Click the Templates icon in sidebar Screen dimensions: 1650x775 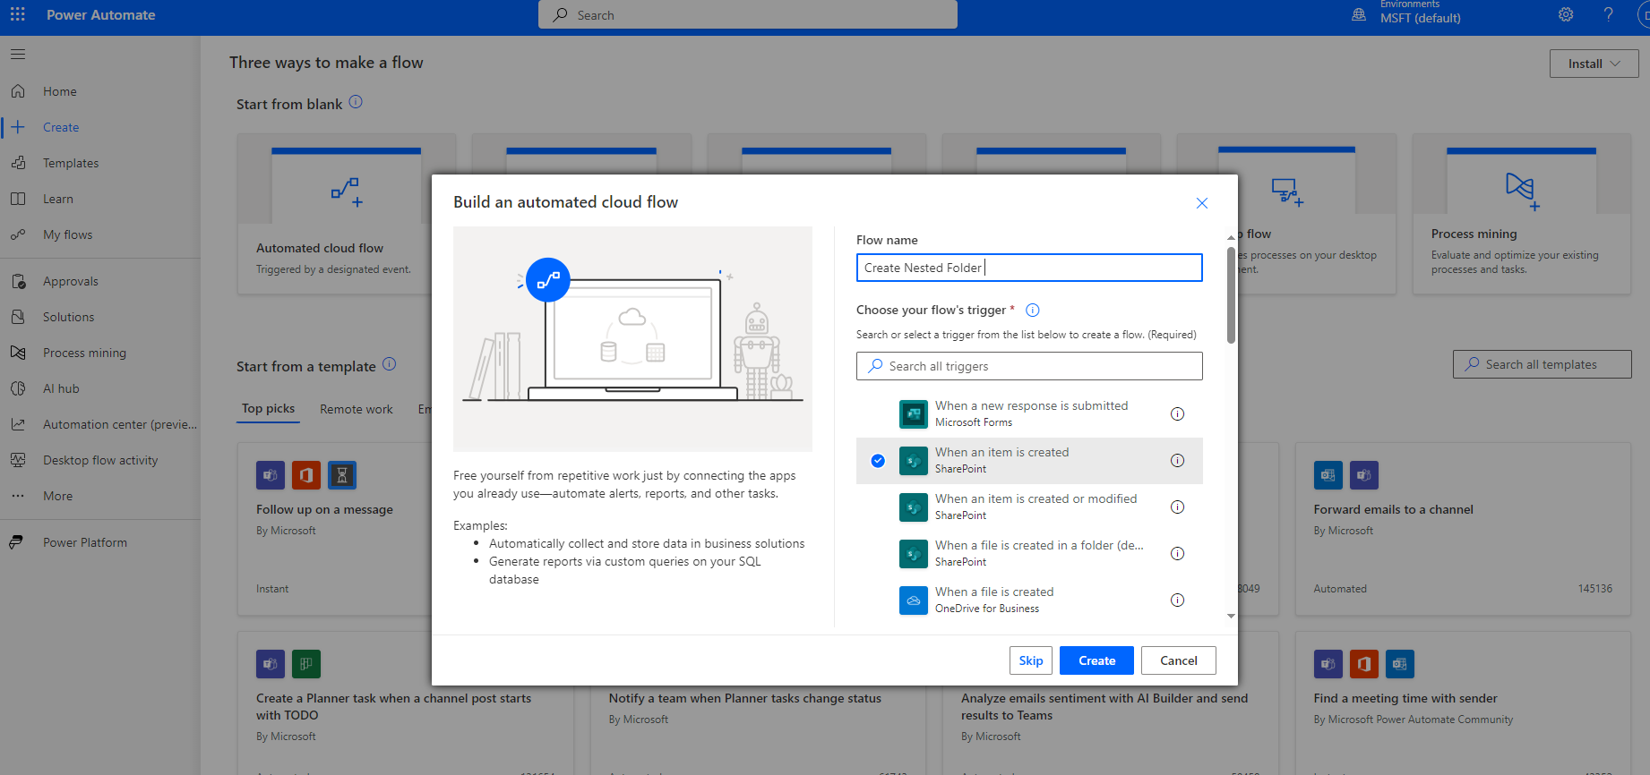point(18,163)
